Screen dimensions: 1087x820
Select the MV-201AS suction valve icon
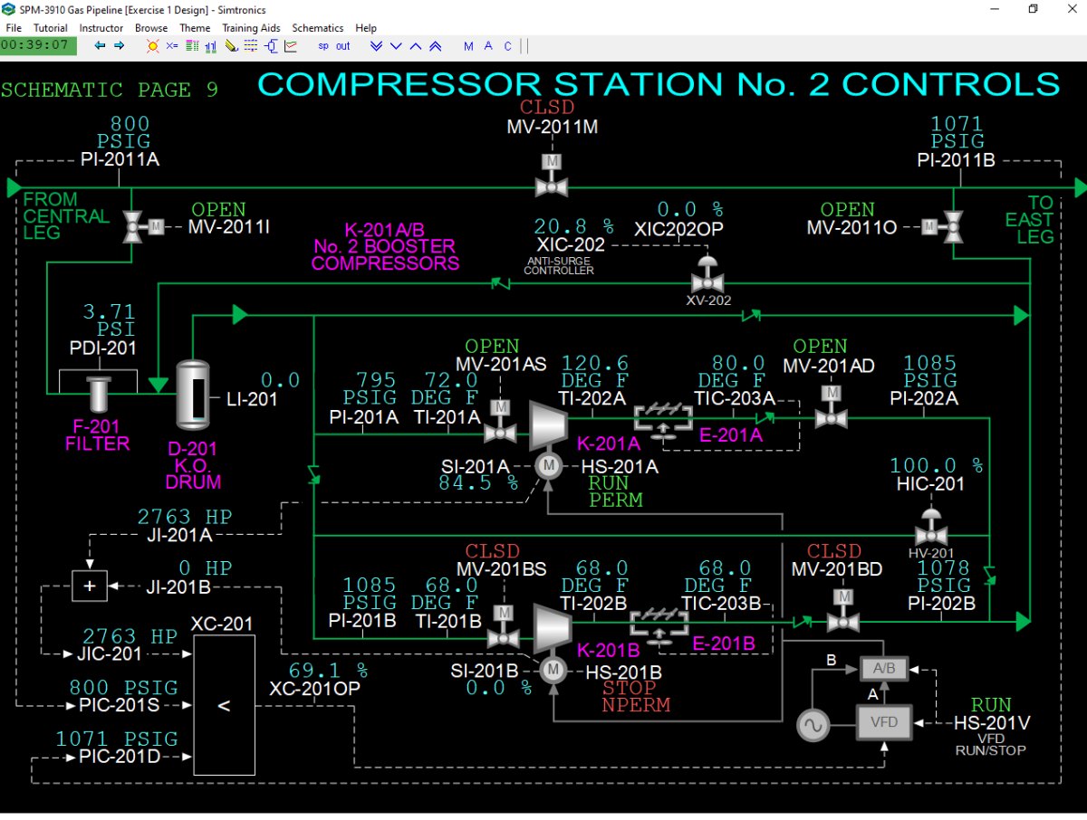click(499, 421)
